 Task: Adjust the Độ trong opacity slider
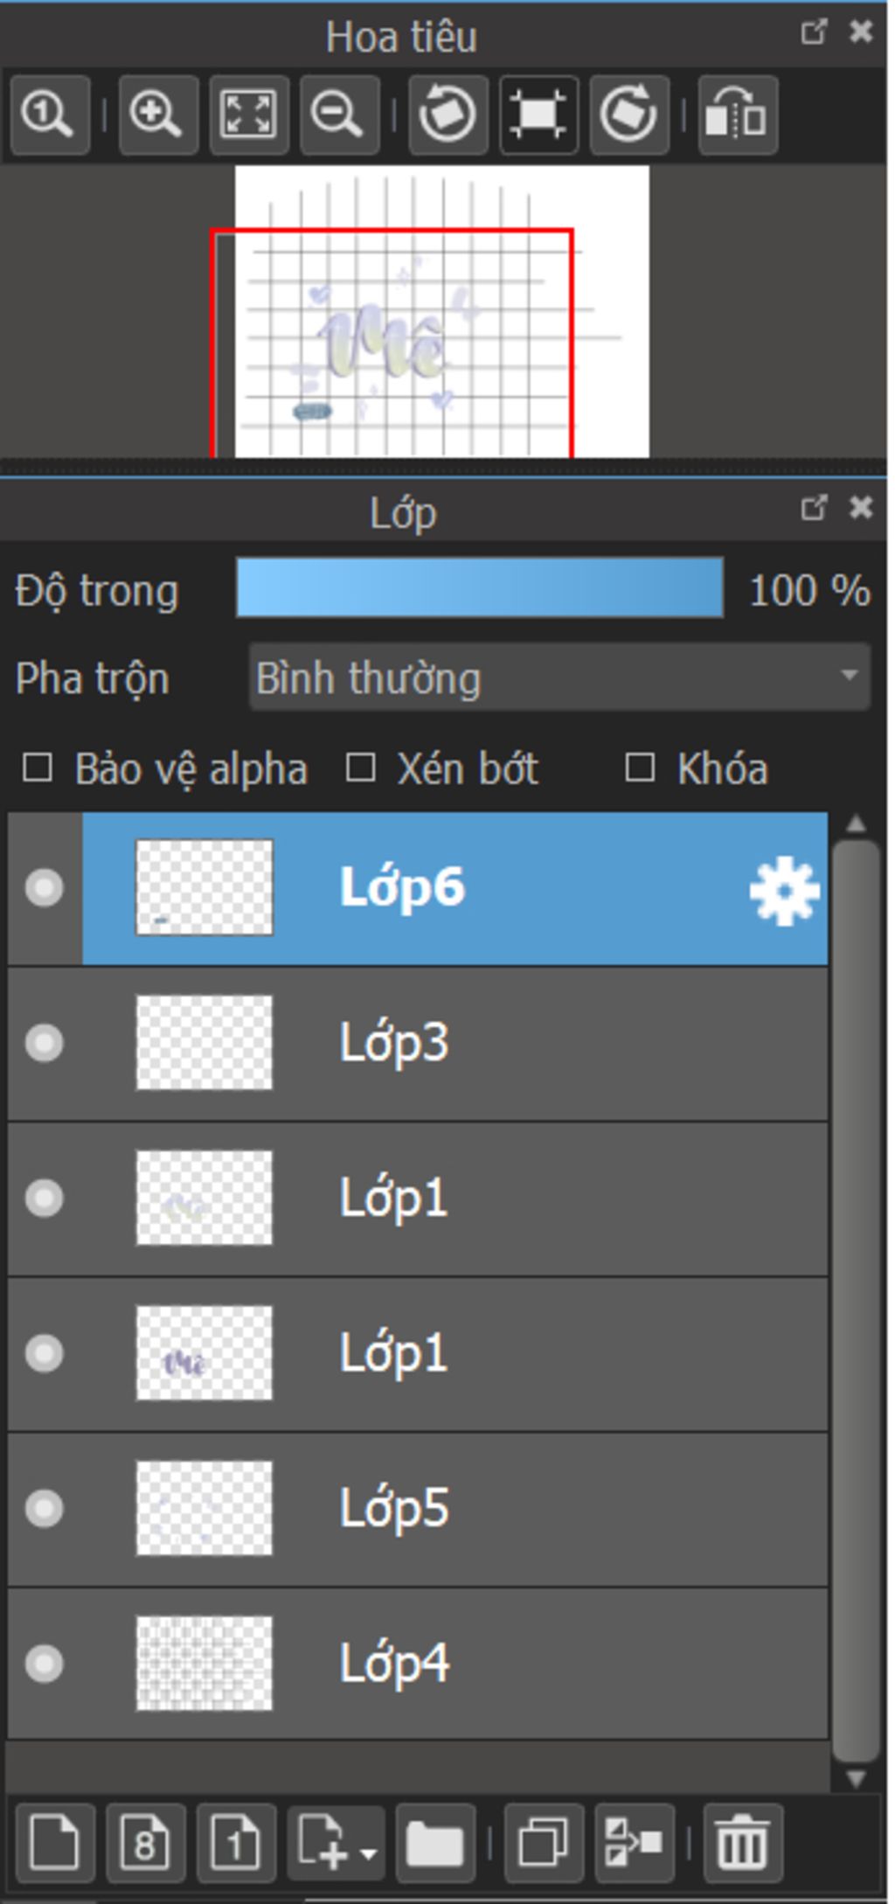479,588
